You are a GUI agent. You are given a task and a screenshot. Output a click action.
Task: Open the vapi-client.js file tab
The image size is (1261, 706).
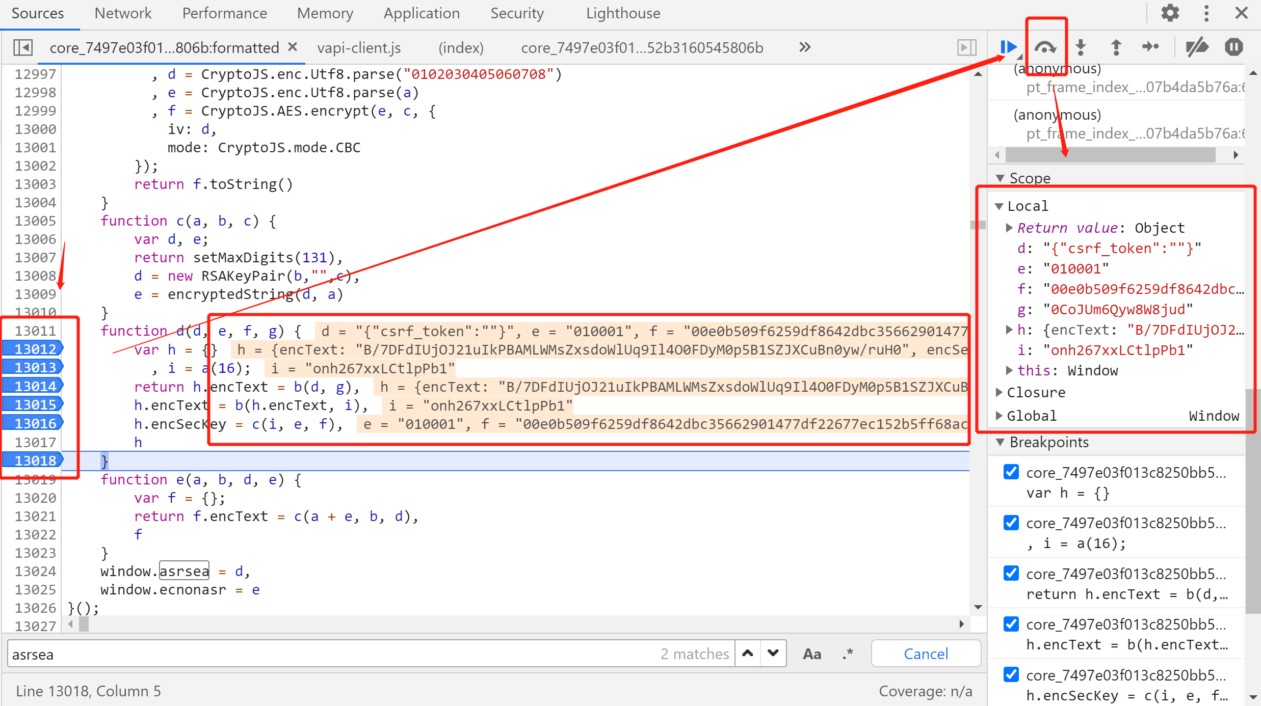coord(359,48)
